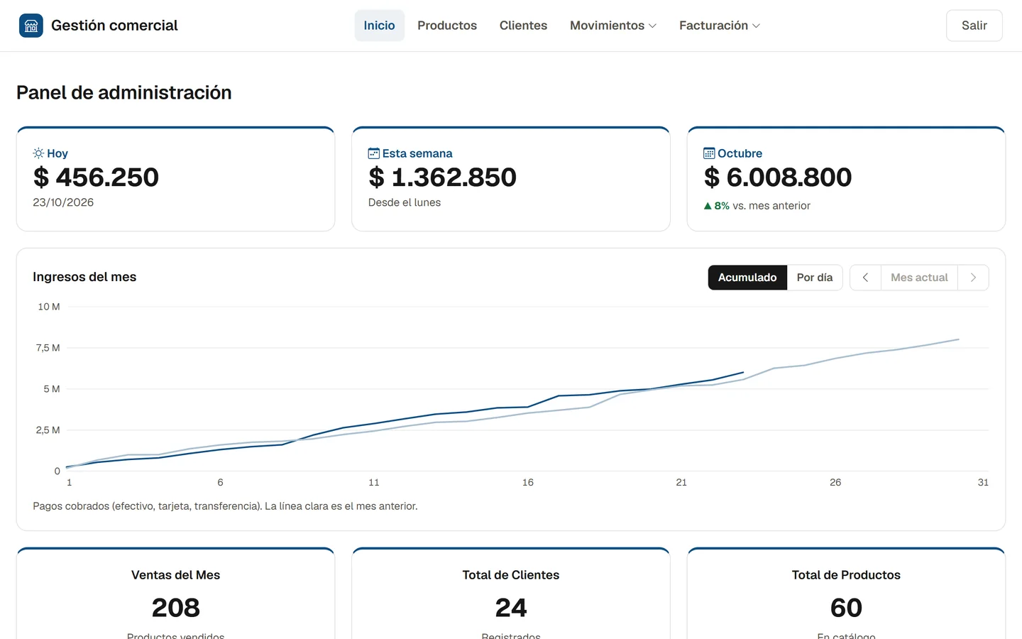Click the Ventas del Mes card title
The height and width of the screenshot is (639, 1022).
(x=176, y=575)
